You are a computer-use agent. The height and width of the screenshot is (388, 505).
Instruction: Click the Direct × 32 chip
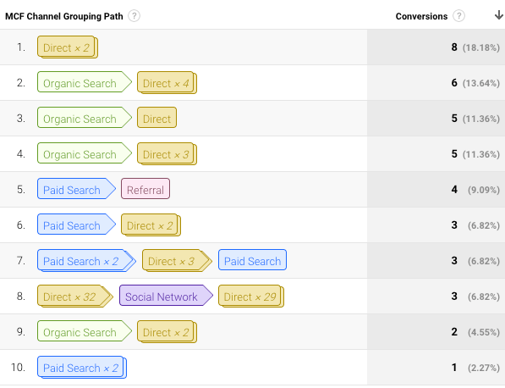tap(75, 296)
